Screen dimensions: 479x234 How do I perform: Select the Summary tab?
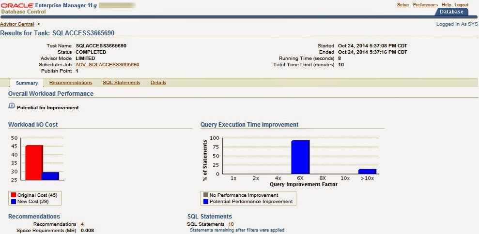(27, 83)
